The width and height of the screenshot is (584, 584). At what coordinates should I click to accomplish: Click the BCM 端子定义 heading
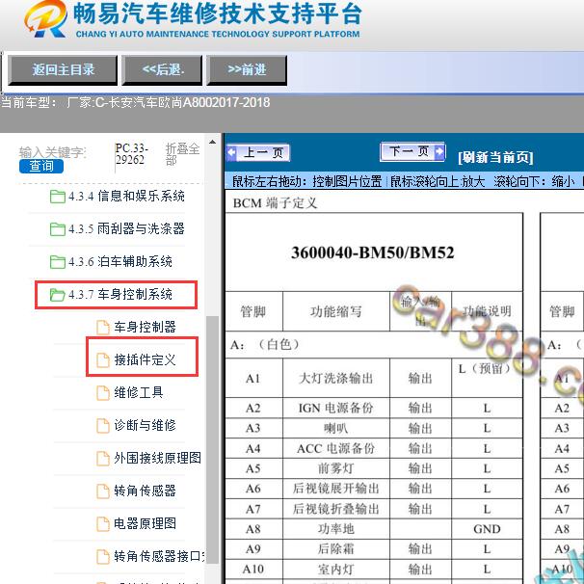click(275, 203)
